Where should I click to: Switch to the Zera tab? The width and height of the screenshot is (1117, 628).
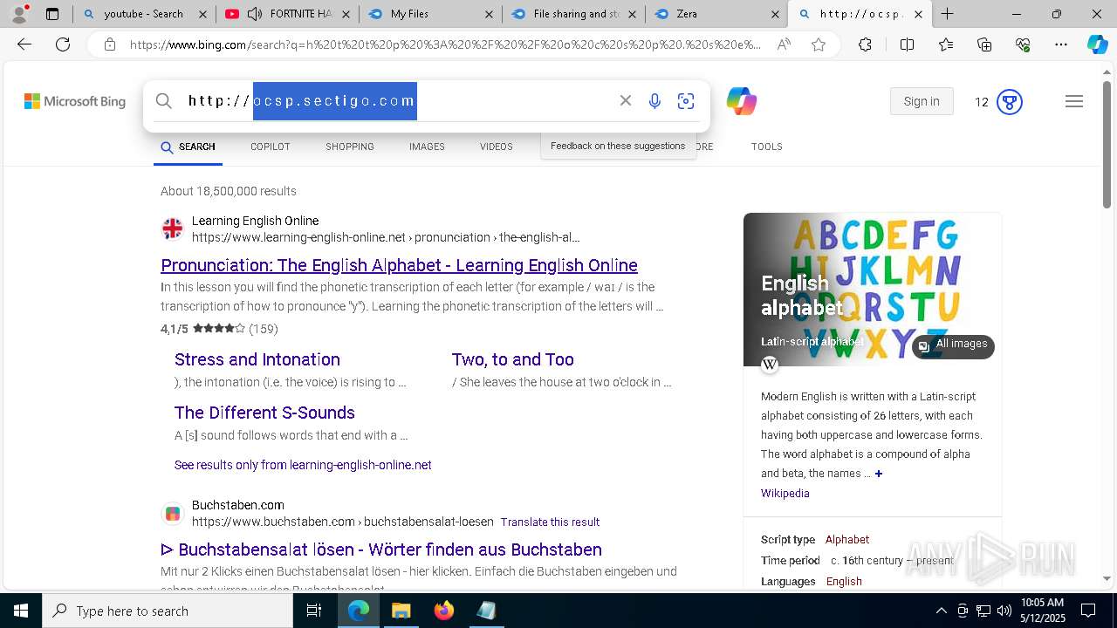pos(716,14)
